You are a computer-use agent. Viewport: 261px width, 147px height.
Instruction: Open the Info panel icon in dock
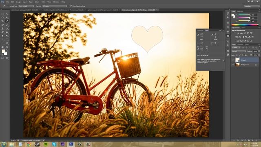tap(228, 36)
